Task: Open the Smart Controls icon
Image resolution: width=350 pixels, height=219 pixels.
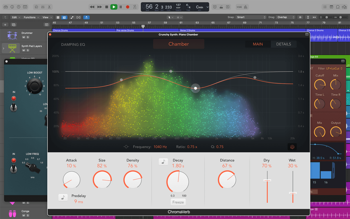Action: click(x=36, y=7)
